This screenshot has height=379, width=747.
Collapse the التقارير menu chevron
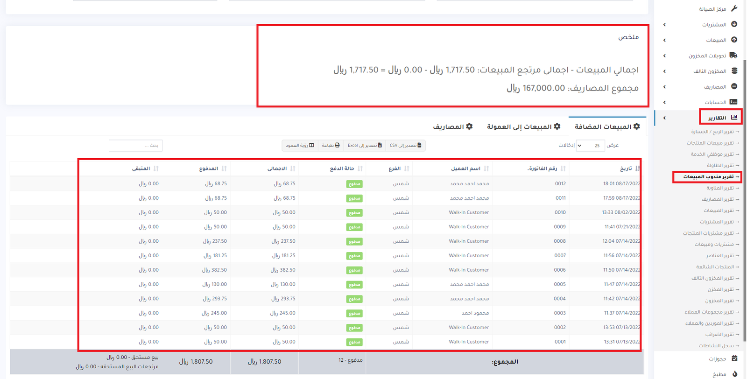pos(664,118)
